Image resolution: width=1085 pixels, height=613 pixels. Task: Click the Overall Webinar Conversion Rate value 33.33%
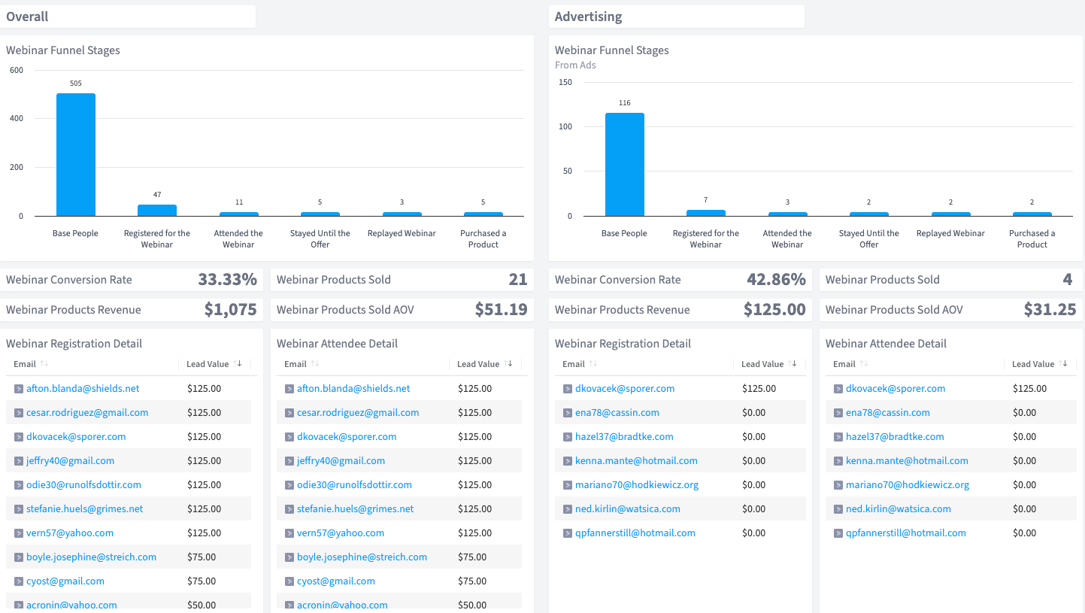(228, 280)
